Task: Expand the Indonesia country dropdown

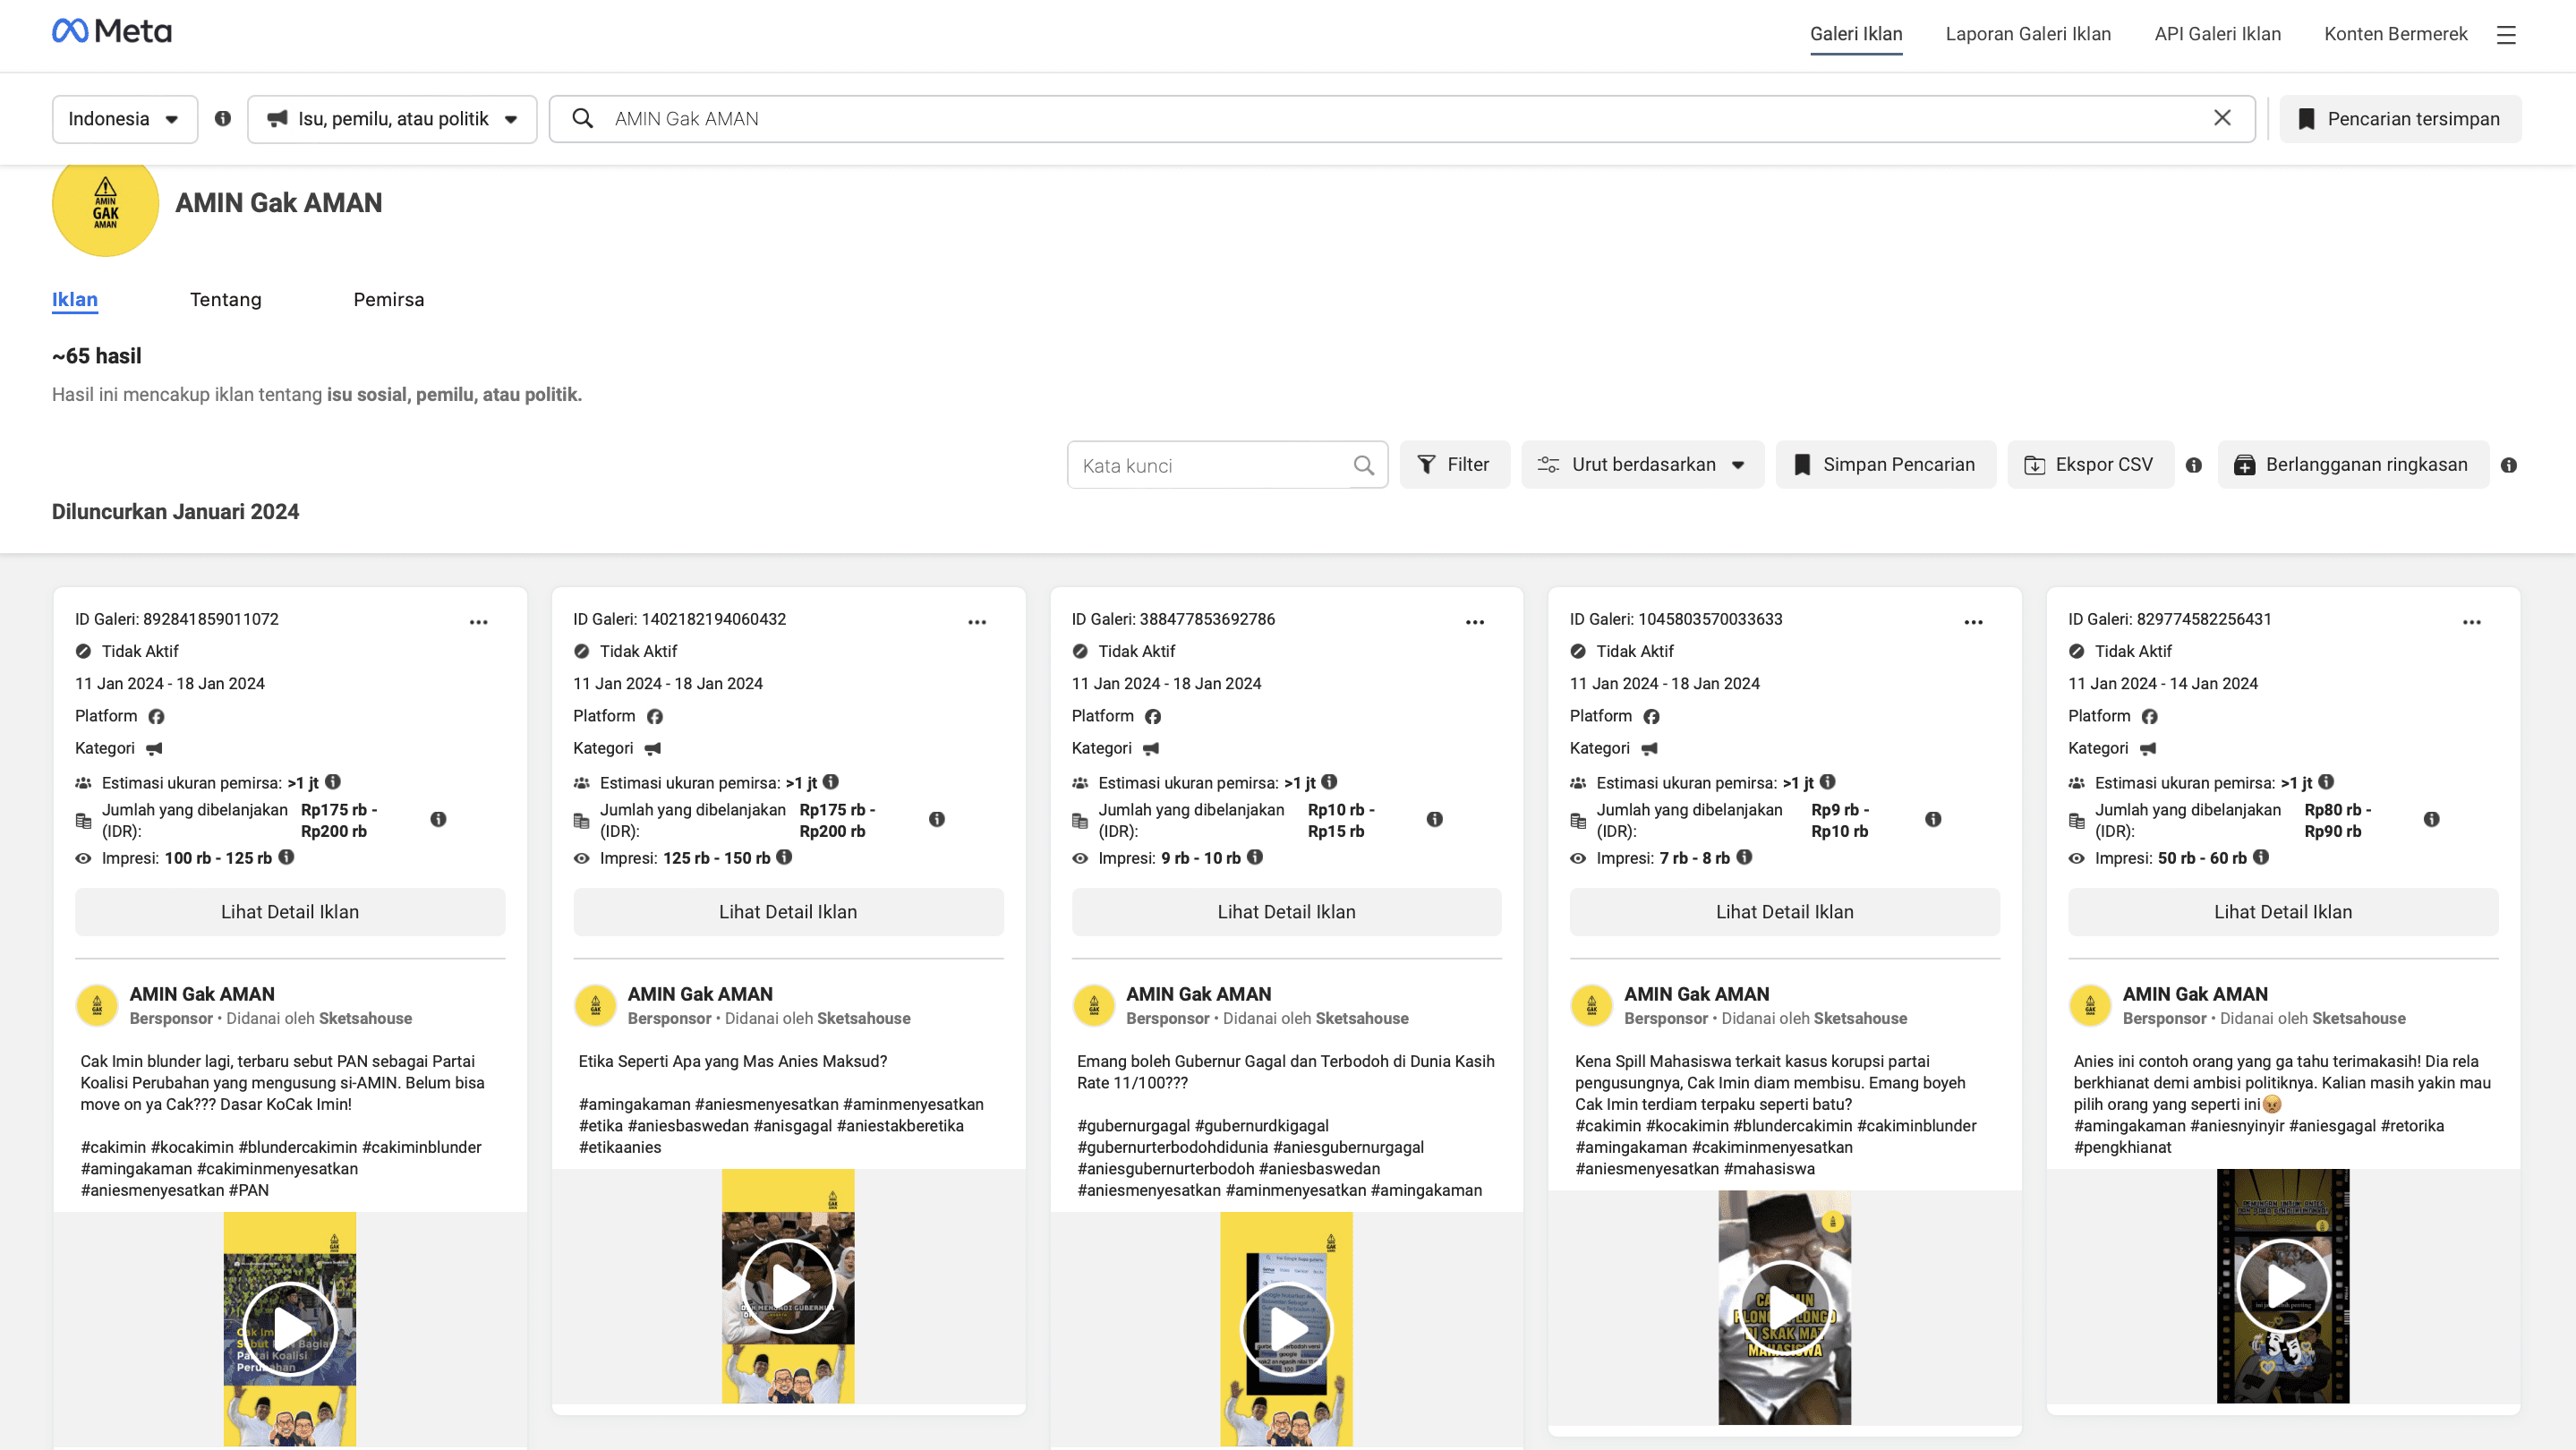Action: (x=124, y=119)
